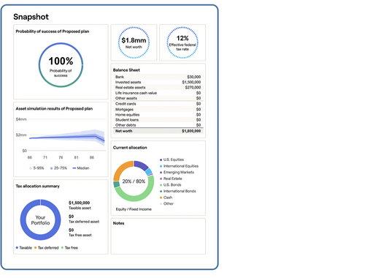The width and height of the screenshot is (365, 278).
Task: Click the $1,800,000 Net worth total
Action: coord(191,131)
